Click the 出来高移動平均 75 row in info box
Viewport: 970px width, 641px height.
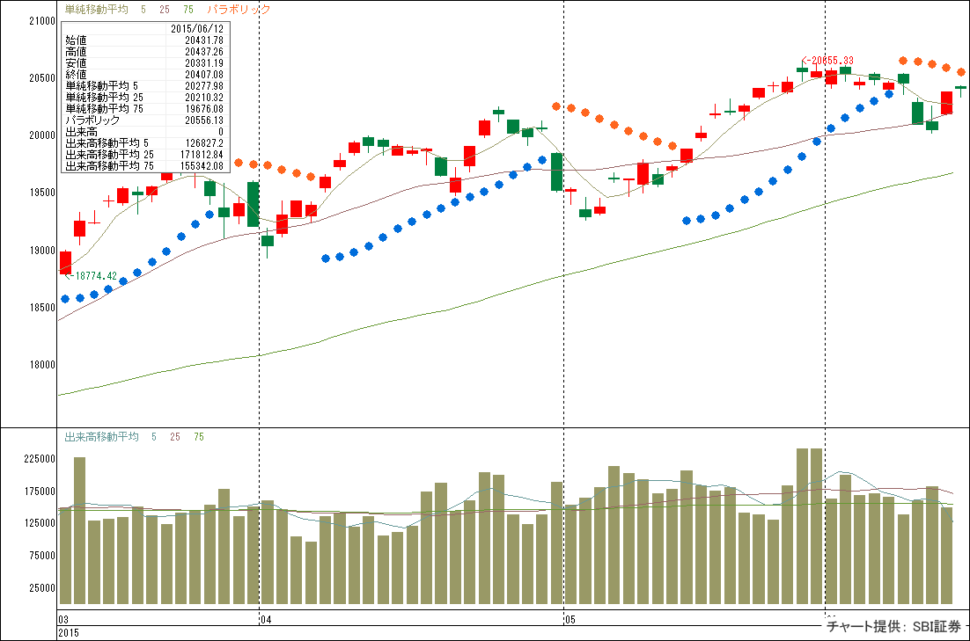(x=144, y=165)
